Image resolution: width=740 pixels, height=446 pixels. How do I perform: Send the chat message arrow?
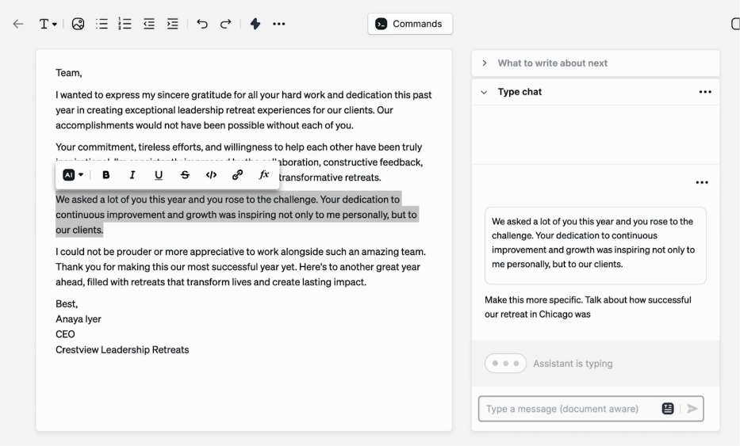(x=692, y=409)
